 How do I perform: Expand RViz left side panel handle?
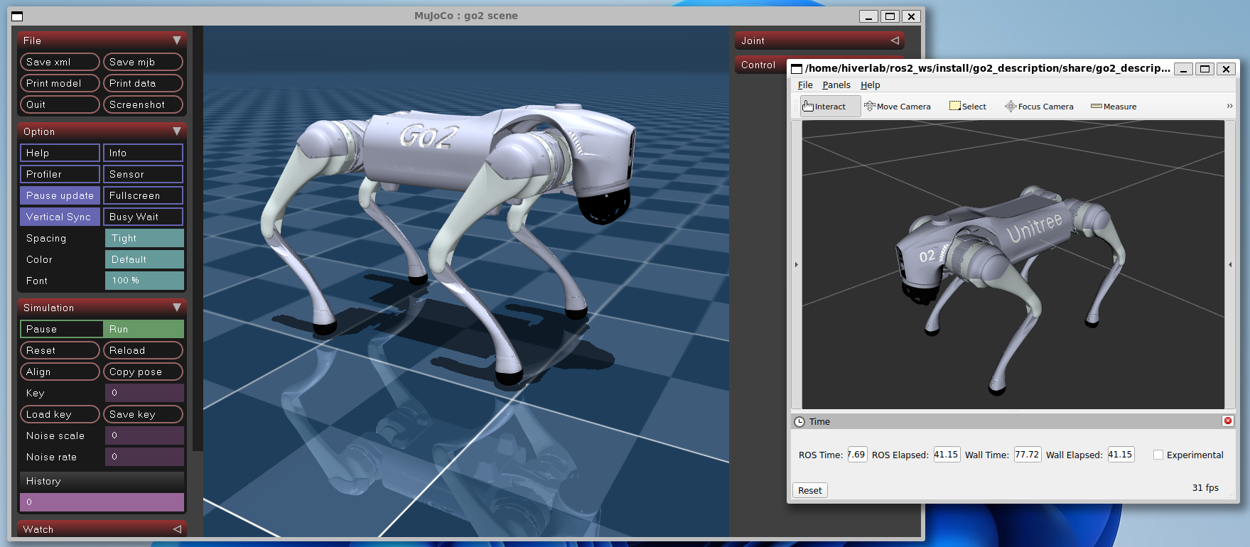point(796,264)
